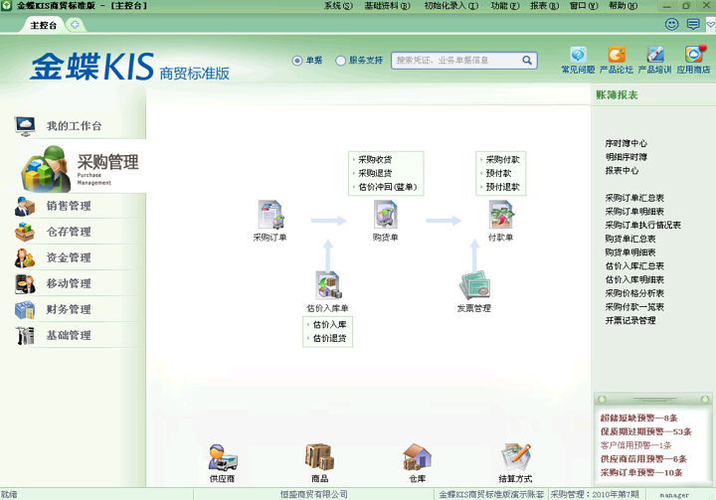Expand the 销售管理 sidebar section
Viewport: 716px width, 500px height.
[68, 207]
